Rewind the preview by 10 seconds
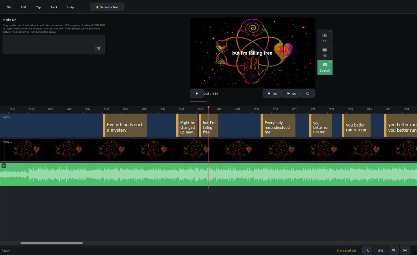Image resolution: width=417 pixels, height=255 pixels. coord(272,93)
